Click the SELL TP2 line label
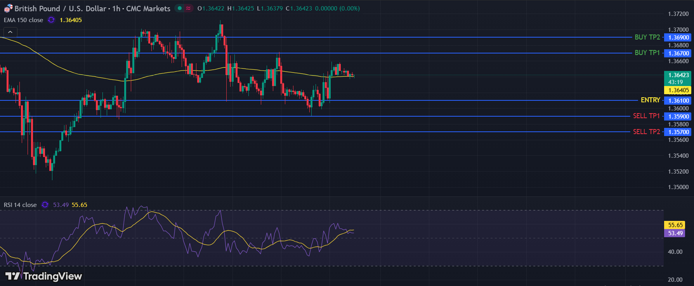Image resolution: width=694 pixels, height=286 pixels. click(646, 132)
